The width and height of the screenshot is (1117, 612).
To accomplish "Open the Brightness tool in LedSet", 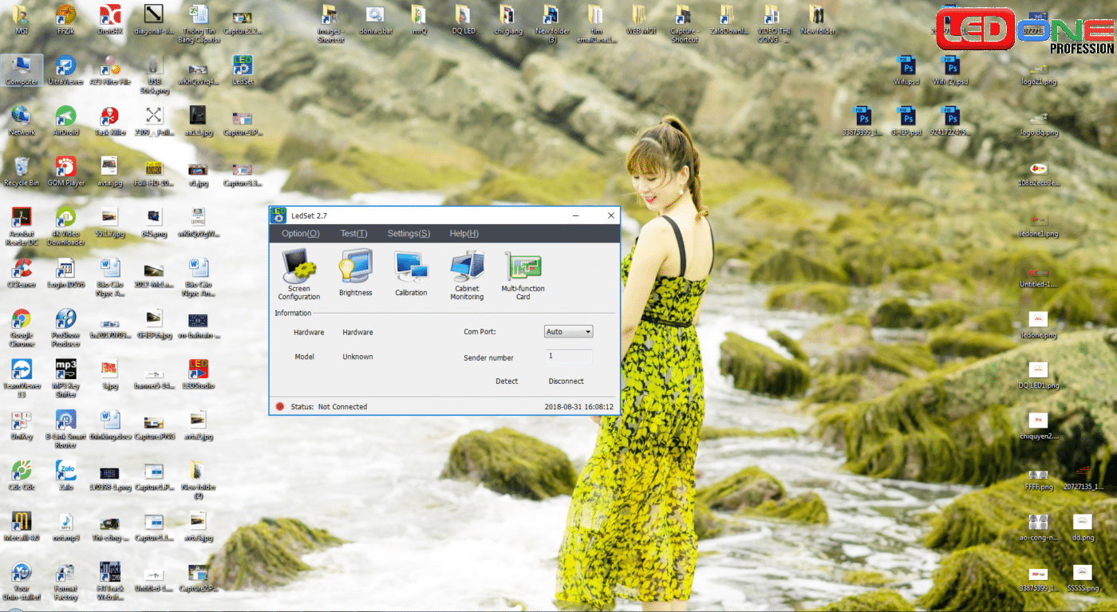I will (x=356, y=274).
